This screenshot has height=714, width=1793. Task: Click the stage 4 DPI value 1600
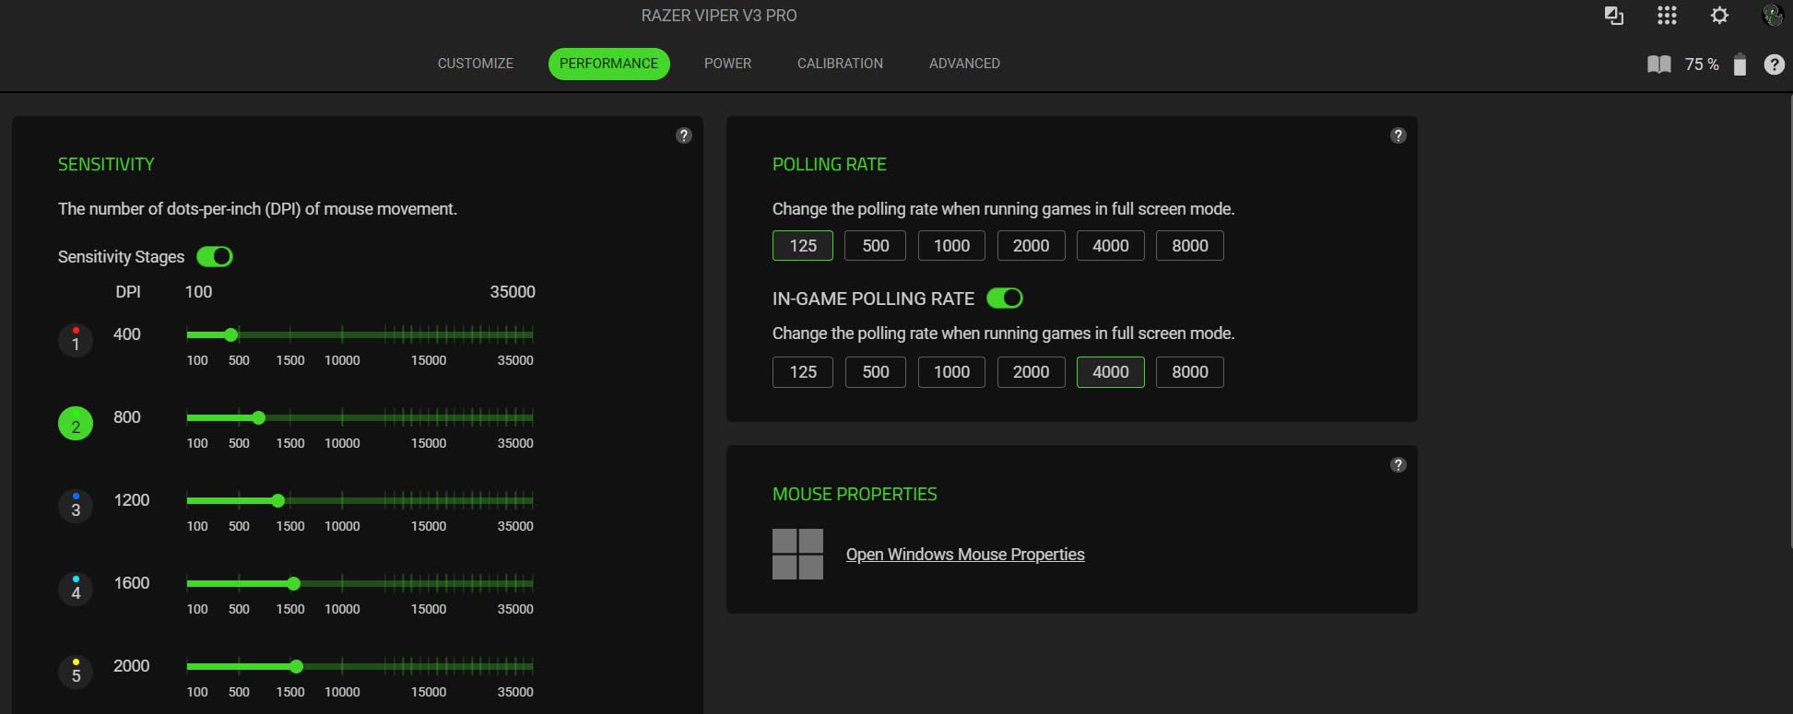[x=131, y=583]
